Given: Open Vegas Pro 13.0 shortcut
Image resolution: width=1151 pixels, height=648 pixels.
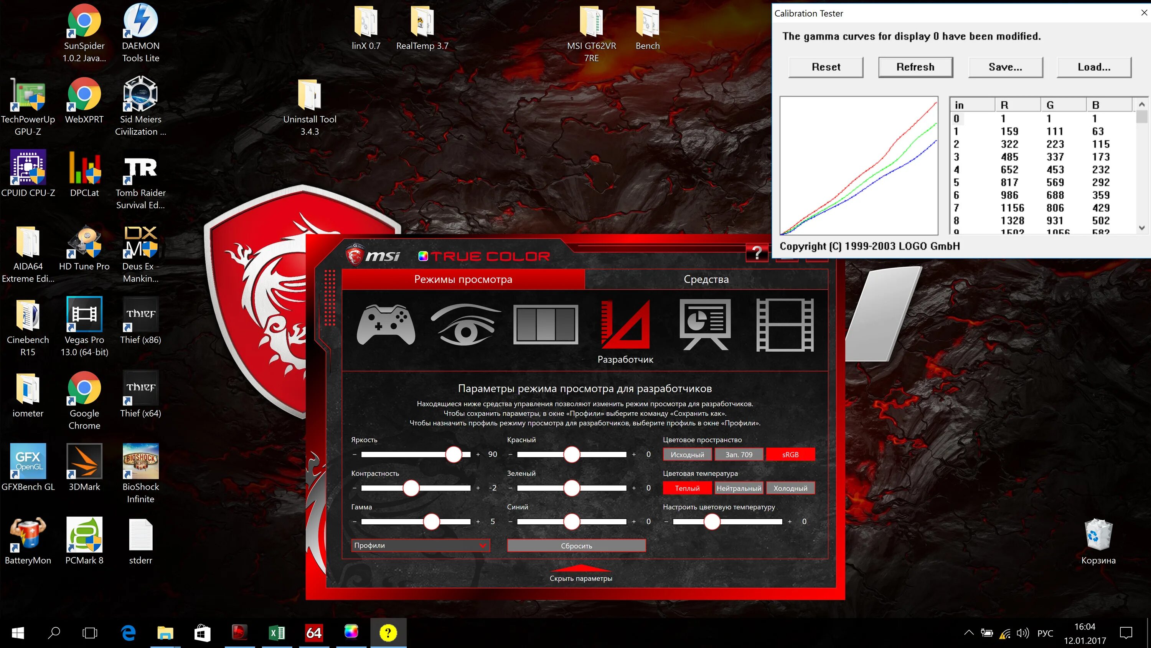Looking at the screenshot, I should 84,327.
